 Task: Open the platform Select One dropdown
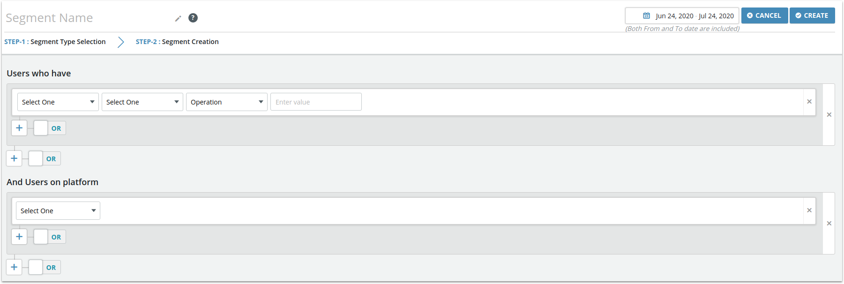(58, 210)
